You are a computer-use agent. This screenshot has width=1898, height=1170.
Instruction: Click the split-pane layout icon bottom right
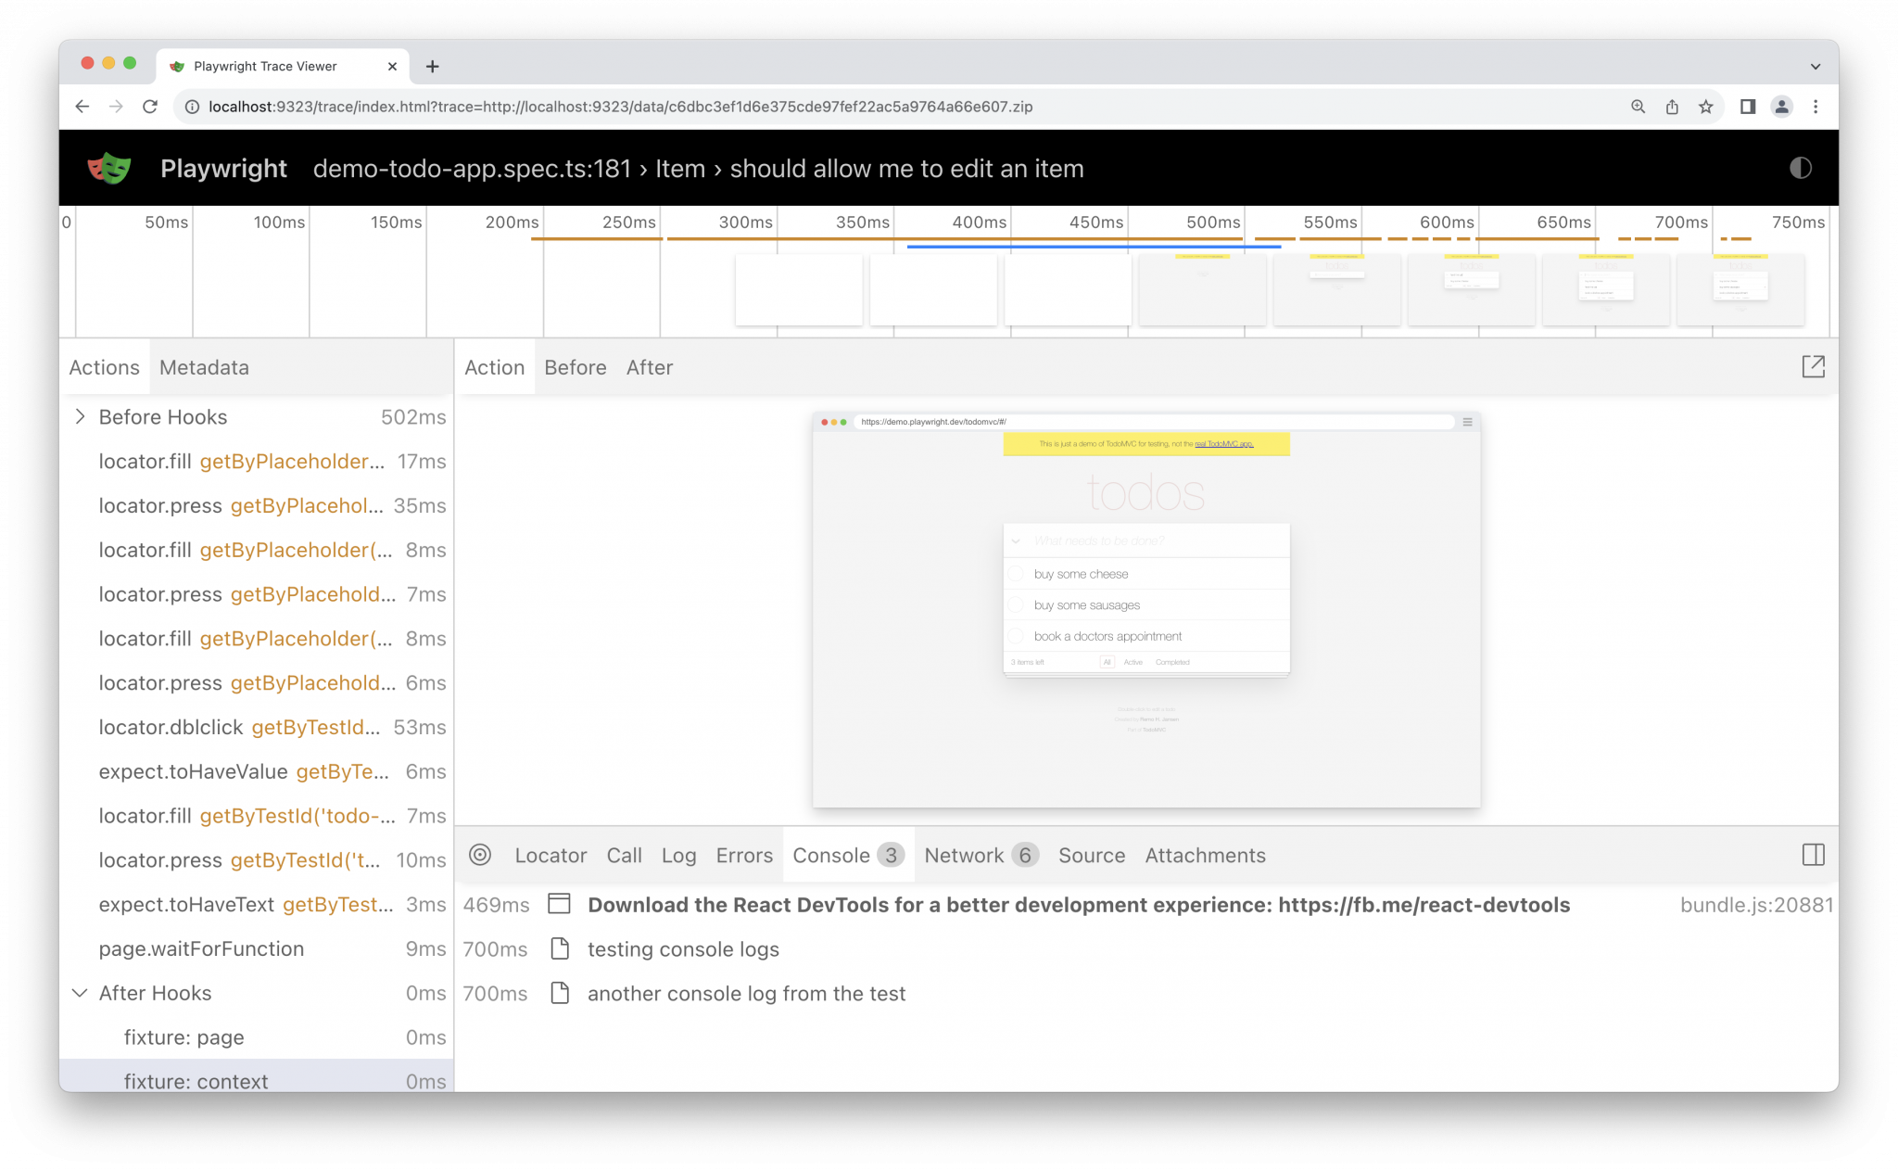pyautogui.click(x=1813, y=855)
